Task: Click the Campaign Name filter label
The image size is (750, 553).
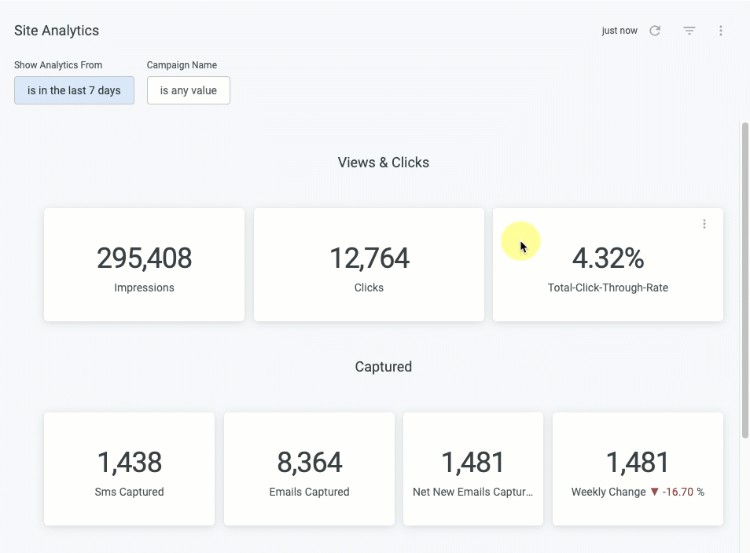Action: [x=182, y=65]
